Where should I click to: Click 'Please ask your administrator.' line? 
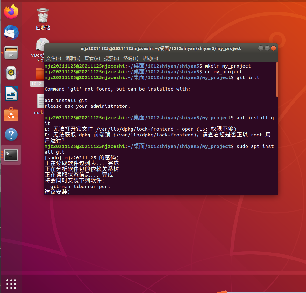(87, 106)
